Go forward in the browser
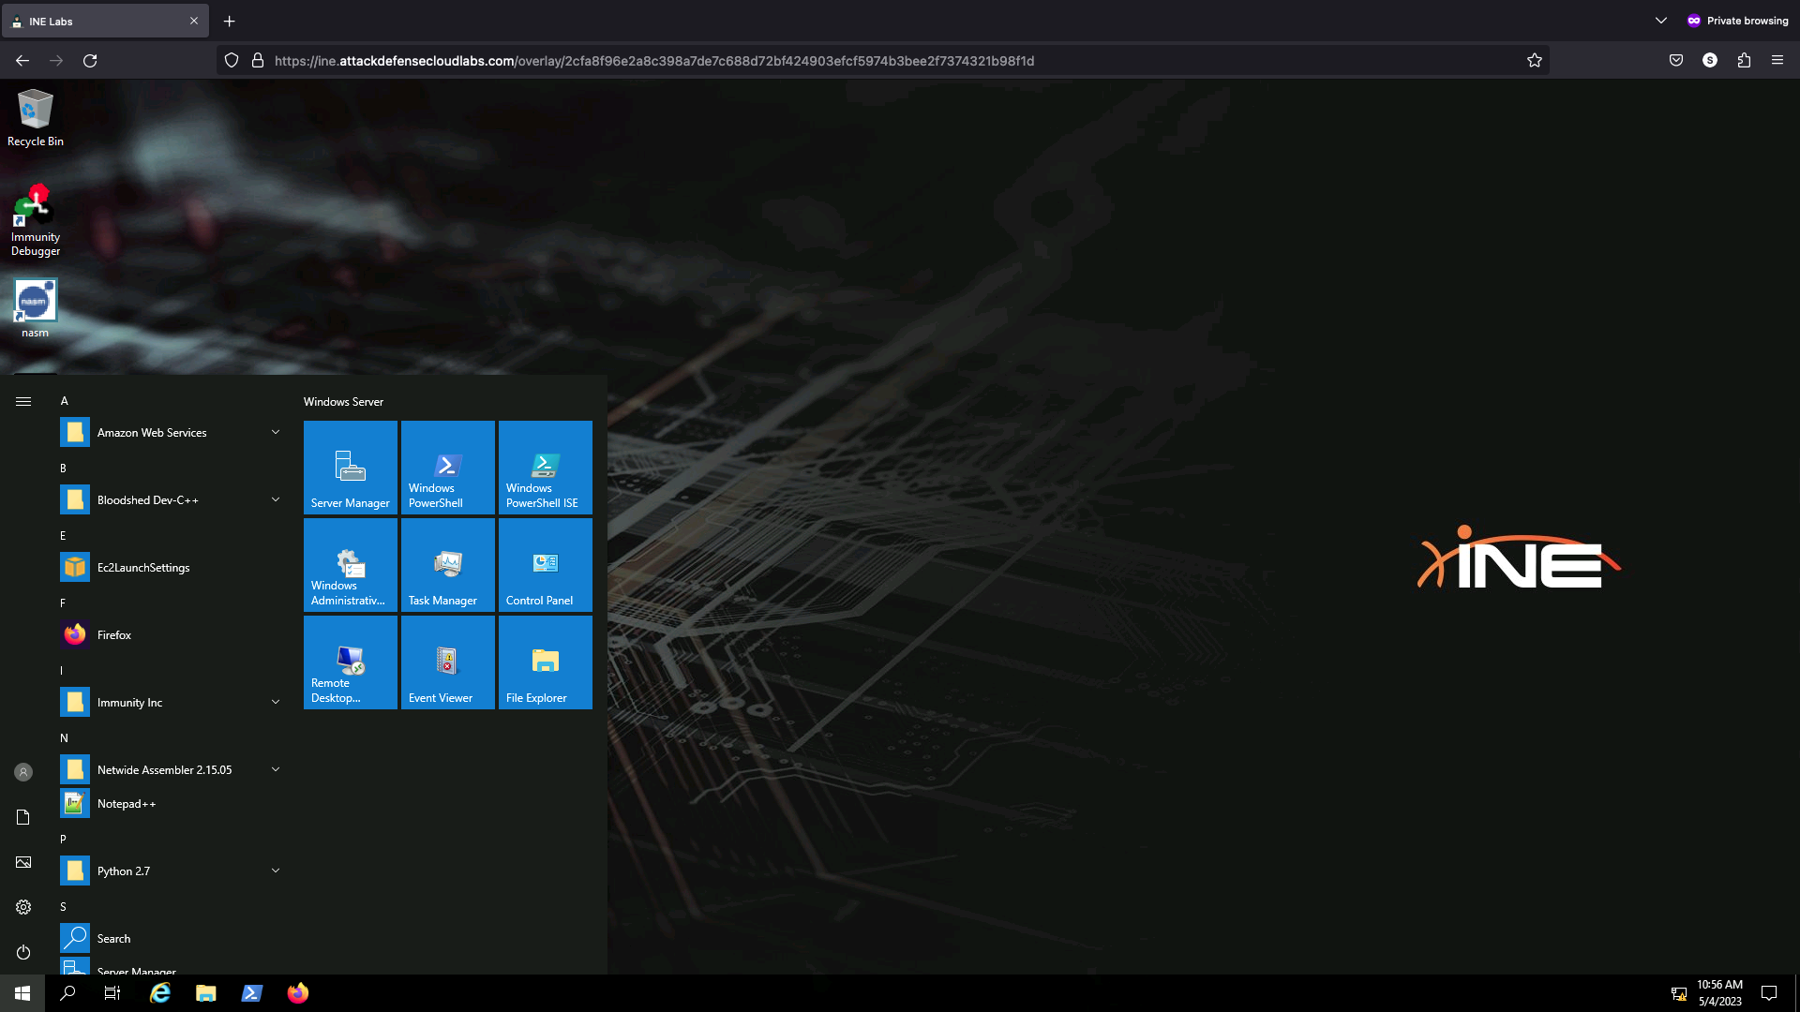Image resolution: width=1800 pixels, height=1012 pixels. (56, 61)
